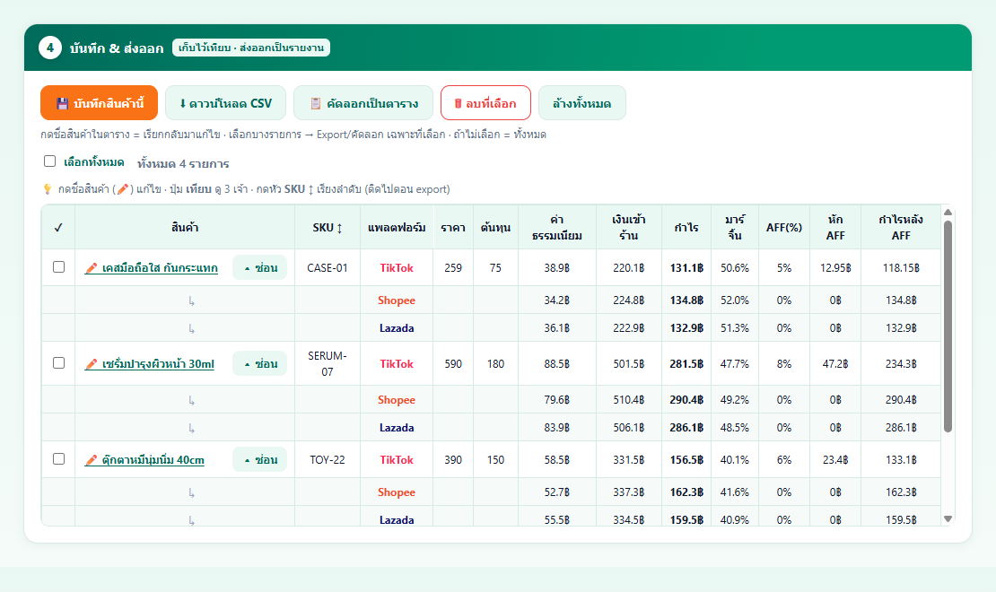Sort the table by the SKU header
This screenshot has width=996, height=592.
click(x=328, y=228)
